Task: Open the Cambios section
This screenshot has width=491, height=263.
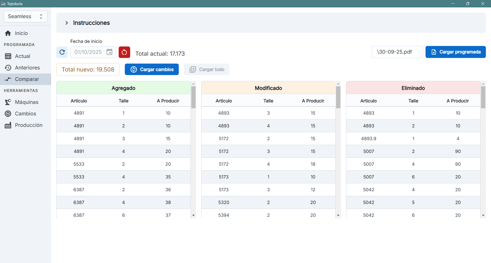Action: pos(25,114)
